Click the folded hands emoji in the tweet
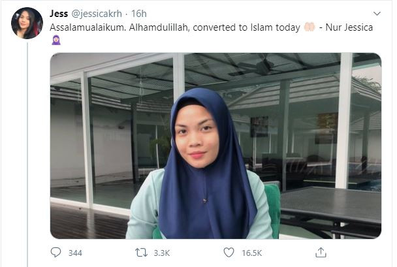This screenshot has width=397, height=267. 310,27
